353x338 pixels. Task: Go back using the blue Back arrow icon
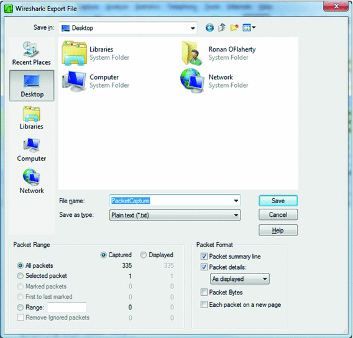(x=209, y=28)
